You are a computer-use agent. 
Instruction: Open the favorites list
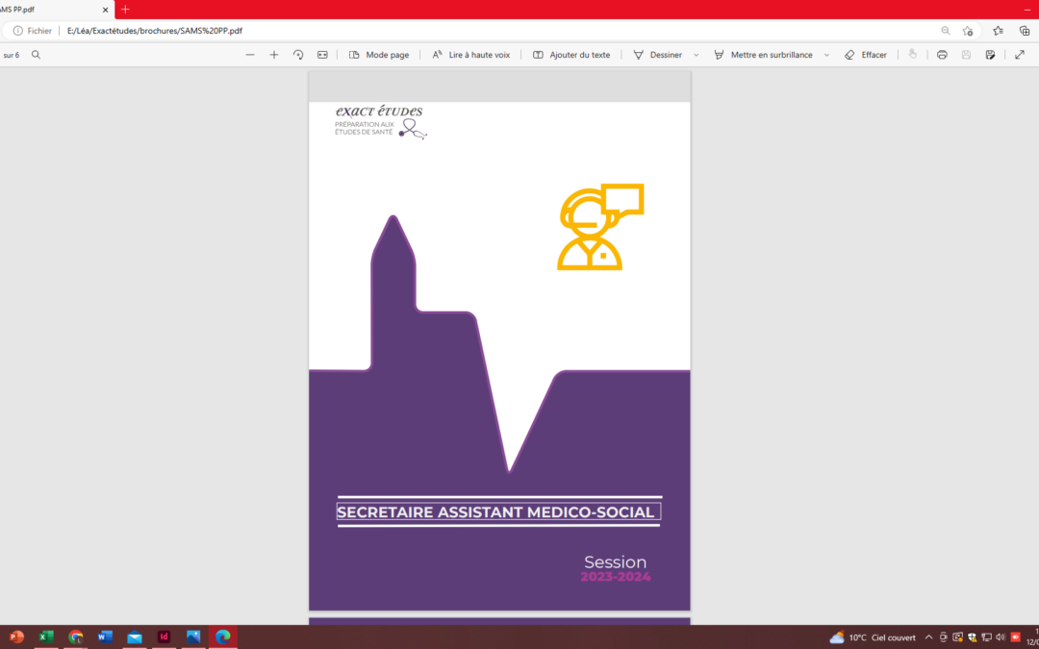998,31
